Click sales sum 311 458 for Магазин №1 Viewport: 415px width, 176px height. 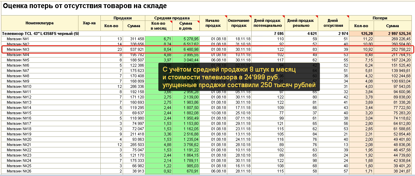point(137,39)
